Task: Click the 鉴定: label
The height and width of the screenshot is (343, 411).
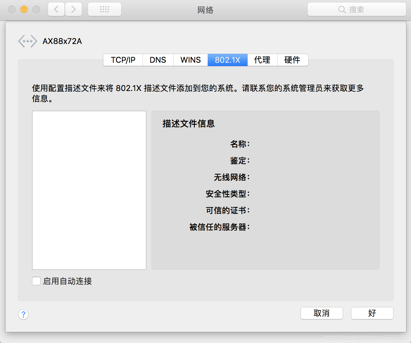Action: (x=240, y=160)
